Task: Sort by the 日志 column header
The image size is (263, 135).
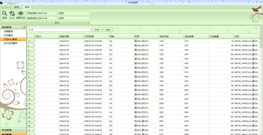Action: (246, 36)
